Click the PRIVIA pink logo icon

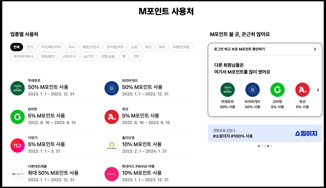click(111, 174)
